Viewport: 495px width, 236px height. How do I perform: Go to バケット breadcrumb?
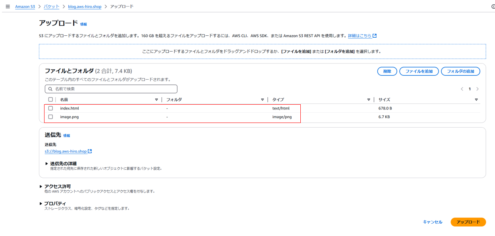coord(52,7)
